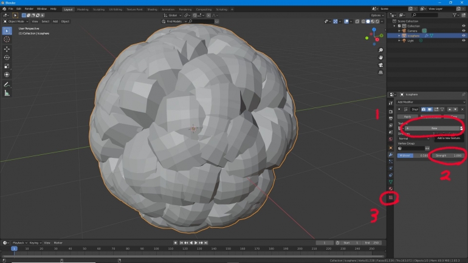Activate the Cursor tool

(x=7, y=39)
